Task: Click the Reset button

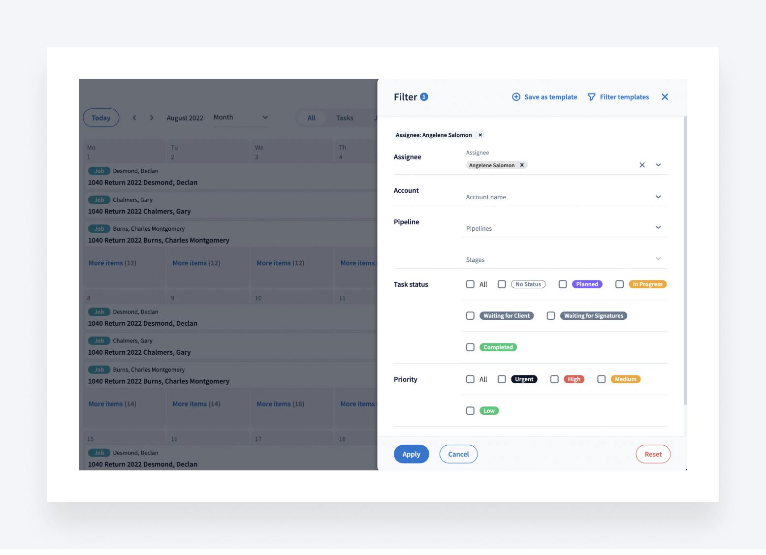Action: pos(653,454)
